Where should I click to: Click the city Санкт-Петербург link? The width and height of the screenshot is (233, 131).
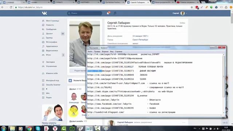click(x=140, y=40)
